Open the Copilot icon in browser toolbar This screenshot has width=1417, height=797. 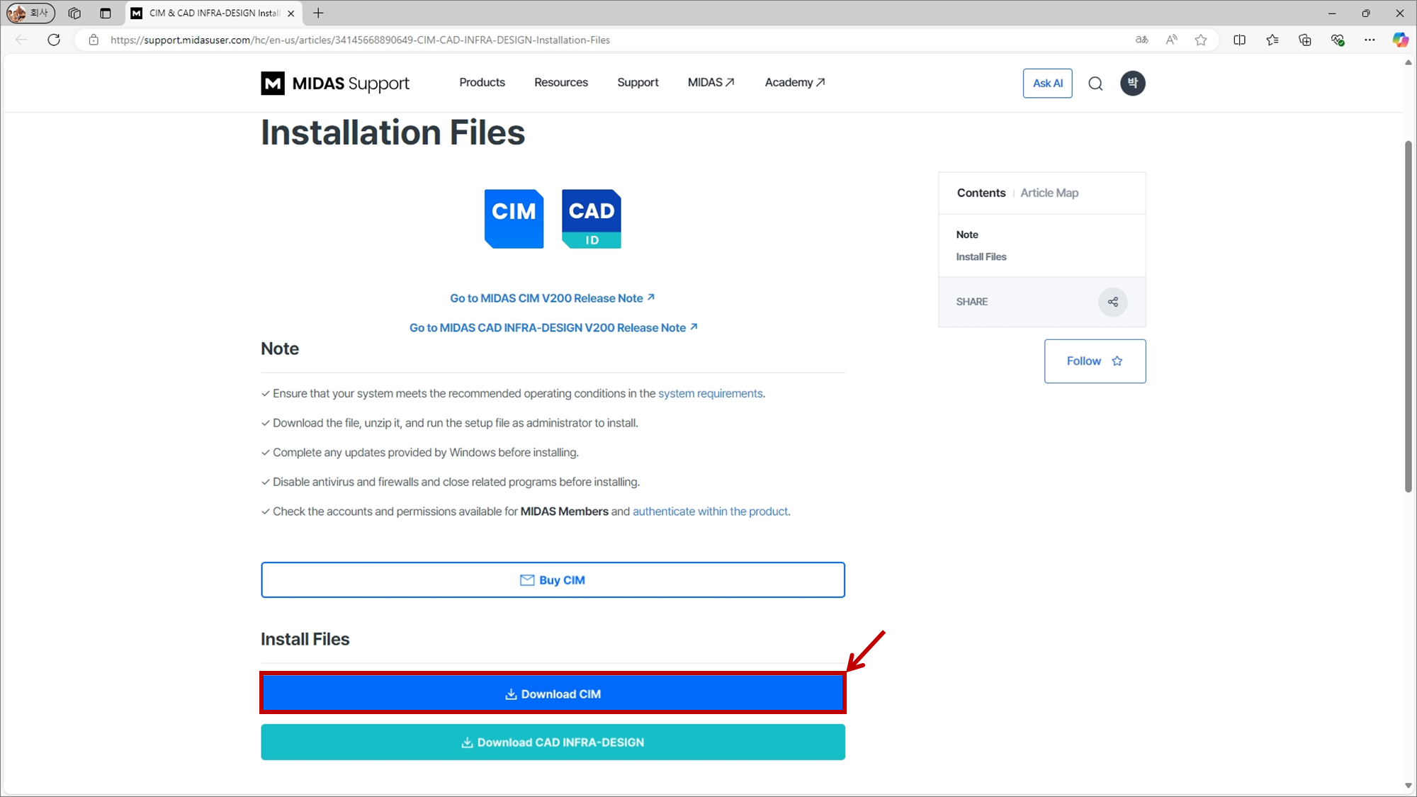click(1399, 40)
